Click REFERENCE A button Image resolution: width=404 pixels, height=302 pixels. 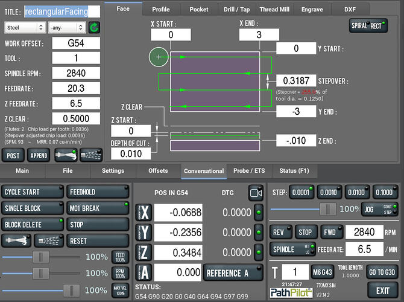tap(233, 272)
